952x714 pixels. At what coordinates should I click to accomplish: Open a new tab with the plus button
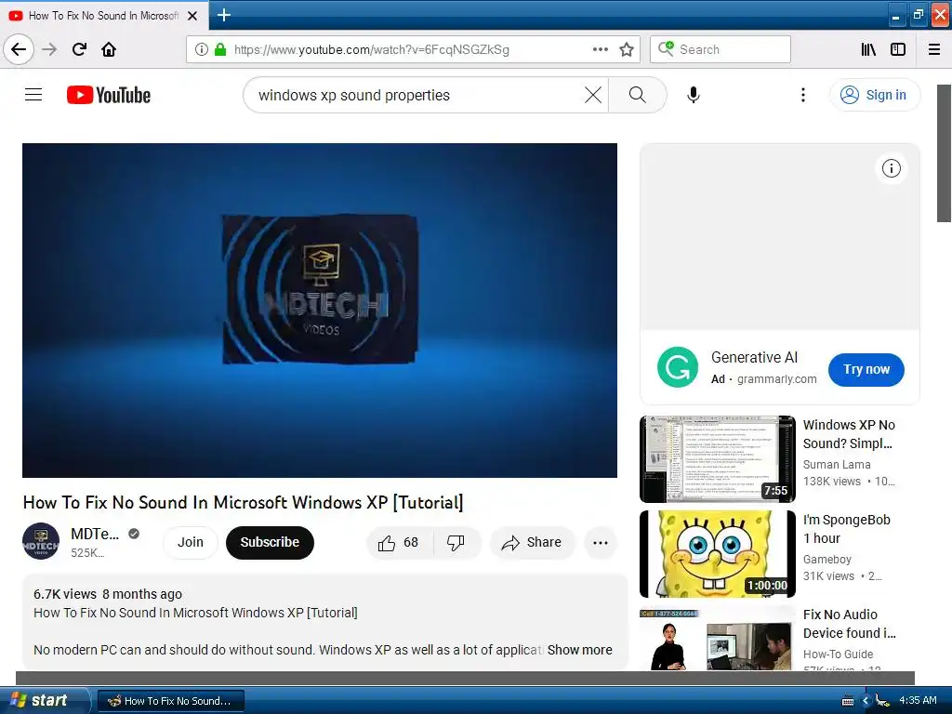tap(223, 15)
